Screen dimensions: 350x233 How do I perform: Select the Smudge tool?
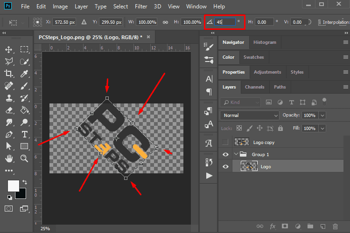tap(9, 122)
